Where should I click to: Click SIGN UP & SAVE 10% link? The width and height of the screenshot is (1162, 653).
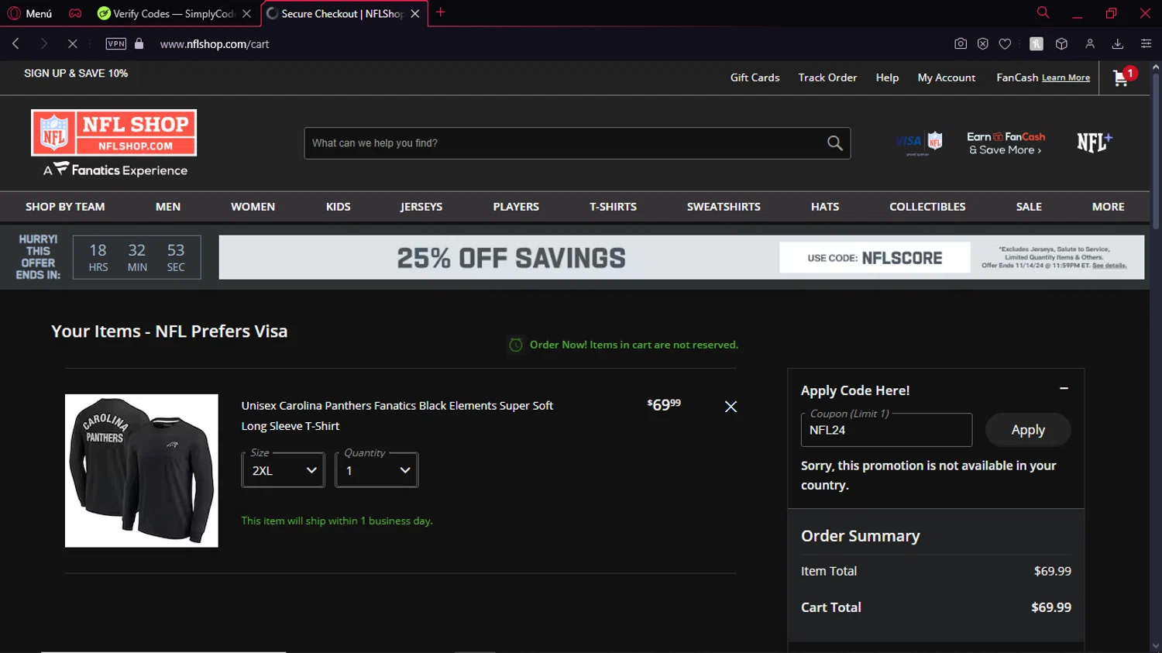click(76, 74)
